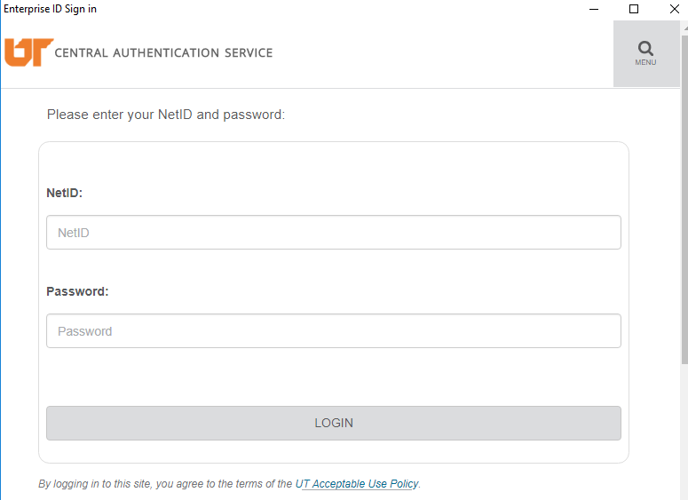The image size is (688, 500).
Task: Open the MENU label button
Action: 645,63
